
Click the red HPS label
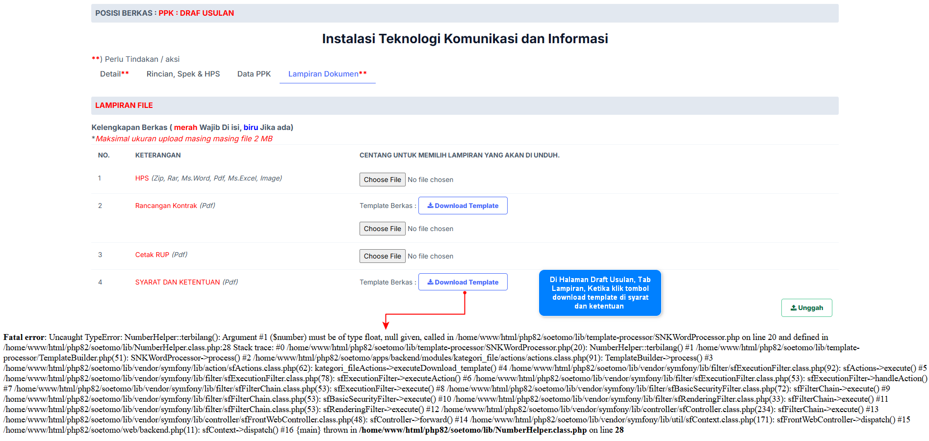(x=142, y=179)
